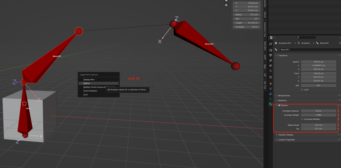This screenshot has height=168, width=341.
Task: Click the Roll 42° field in Transform
Action: point(319,86)
